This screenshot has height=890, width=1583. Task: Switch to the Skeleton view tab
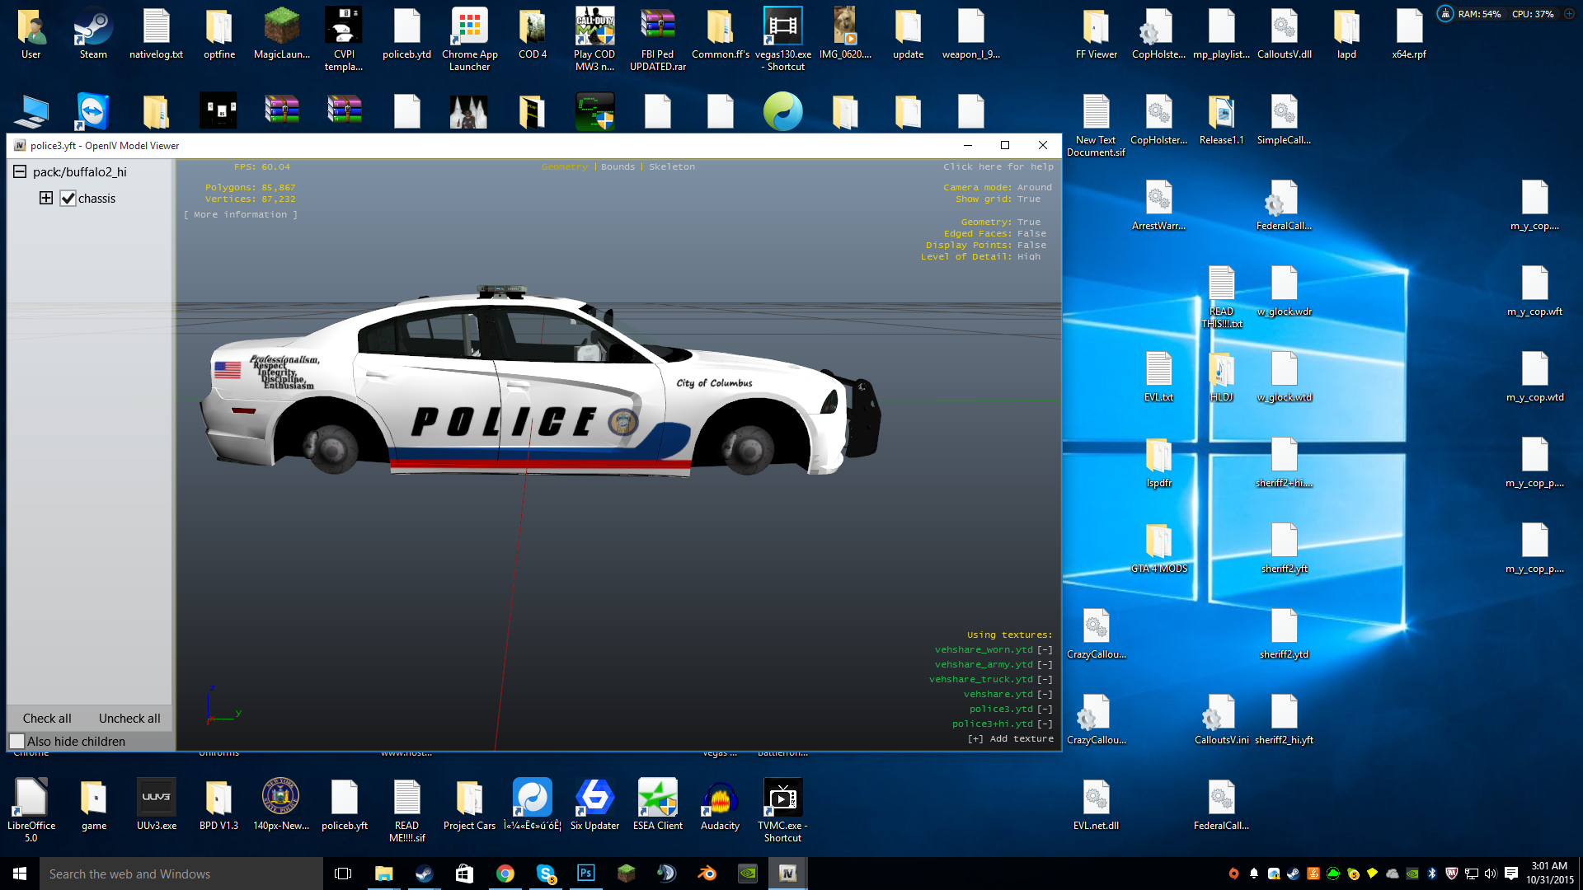[x=671, y=166]
